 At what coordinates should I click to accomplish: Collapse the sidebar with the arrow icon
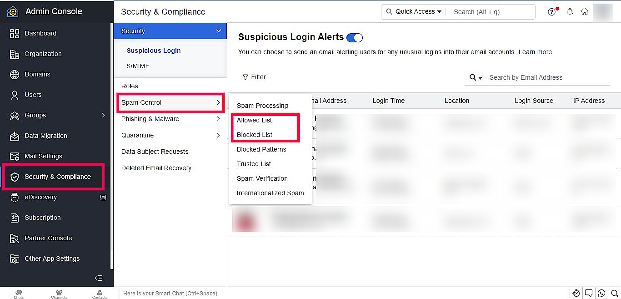[x=99, y=278]
